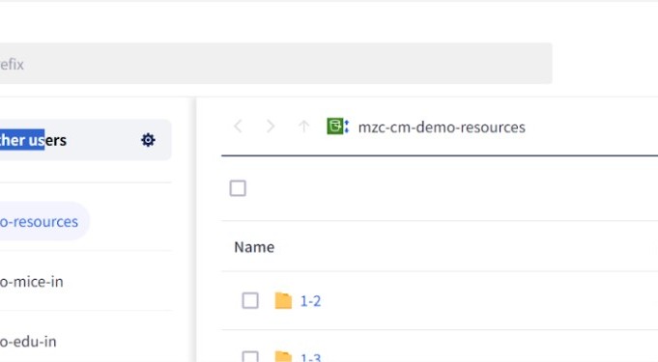Open the 1-2 folder link
658x362 pixels.
click(310, 301)
